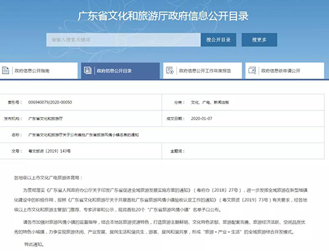The height and width of the screenshot is (251, 329).
Task: Click the closing line 特此通知
Action: (34, 244)
